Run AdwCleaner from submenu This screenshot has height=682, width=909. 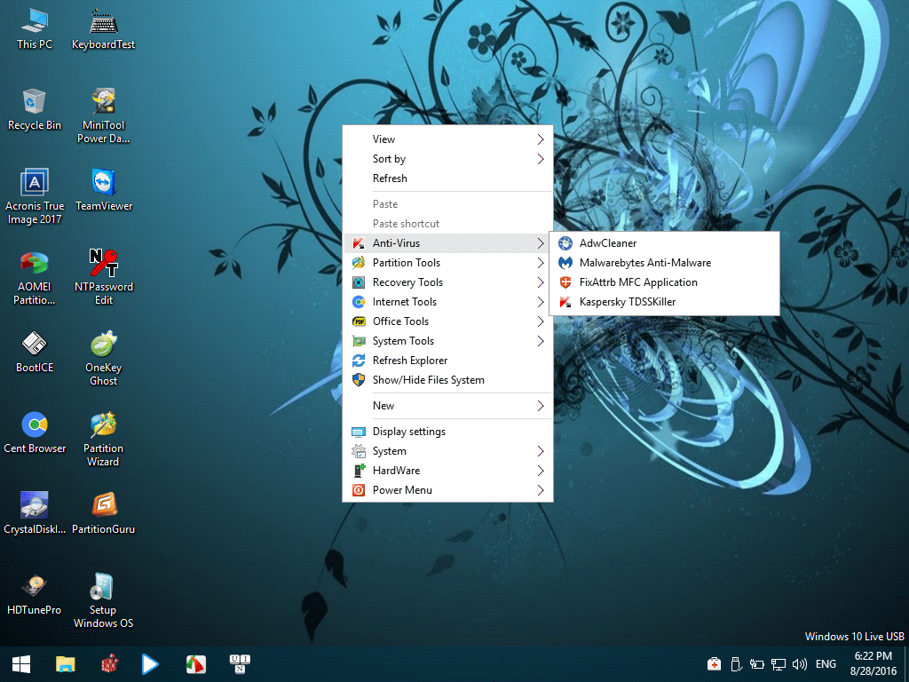(x=664, y=243)
